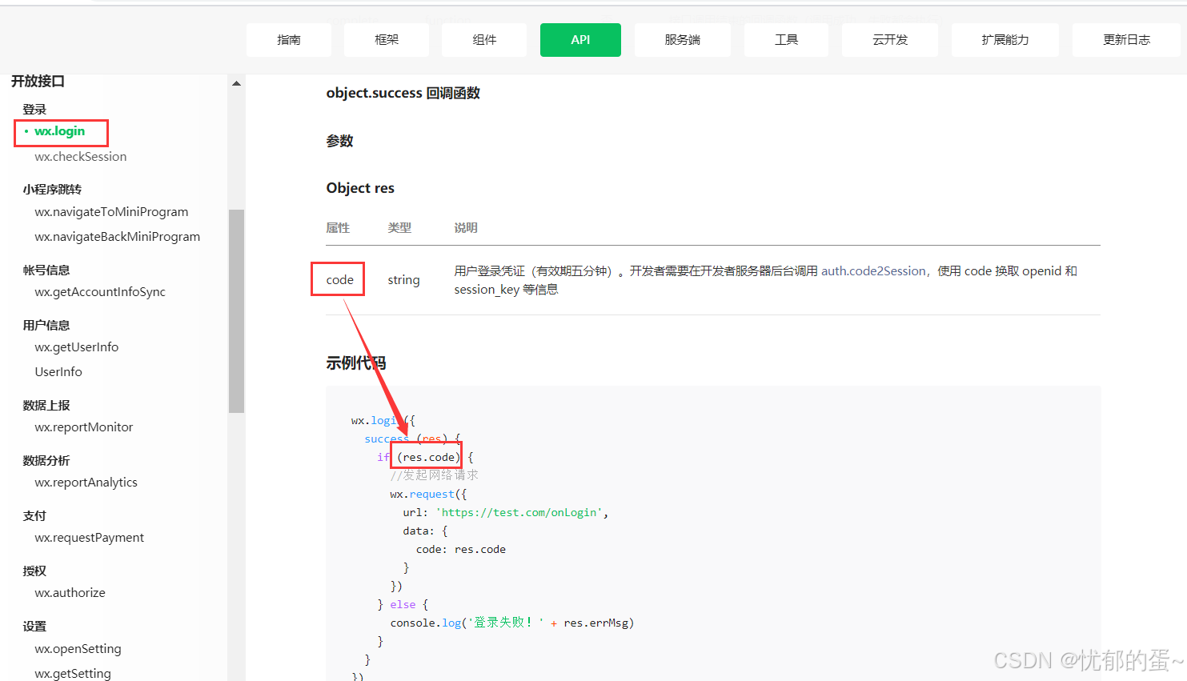The image size is (1187, 681).
Task: Open the UserInfo sidebar entry
Action: tap(58, 372)
